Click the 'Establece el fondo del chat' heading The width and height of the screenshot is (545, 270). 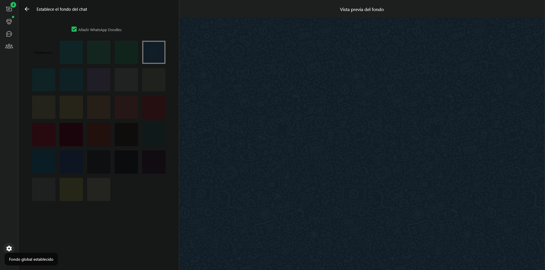[x=62, y=9]
